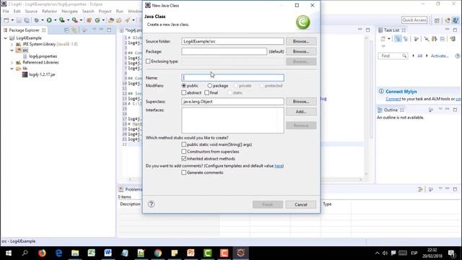The height and width of the screenshot is (260, 462).
Task: Click the Run green play icon in Eclipse toolbar
Action: click(49, 20)
